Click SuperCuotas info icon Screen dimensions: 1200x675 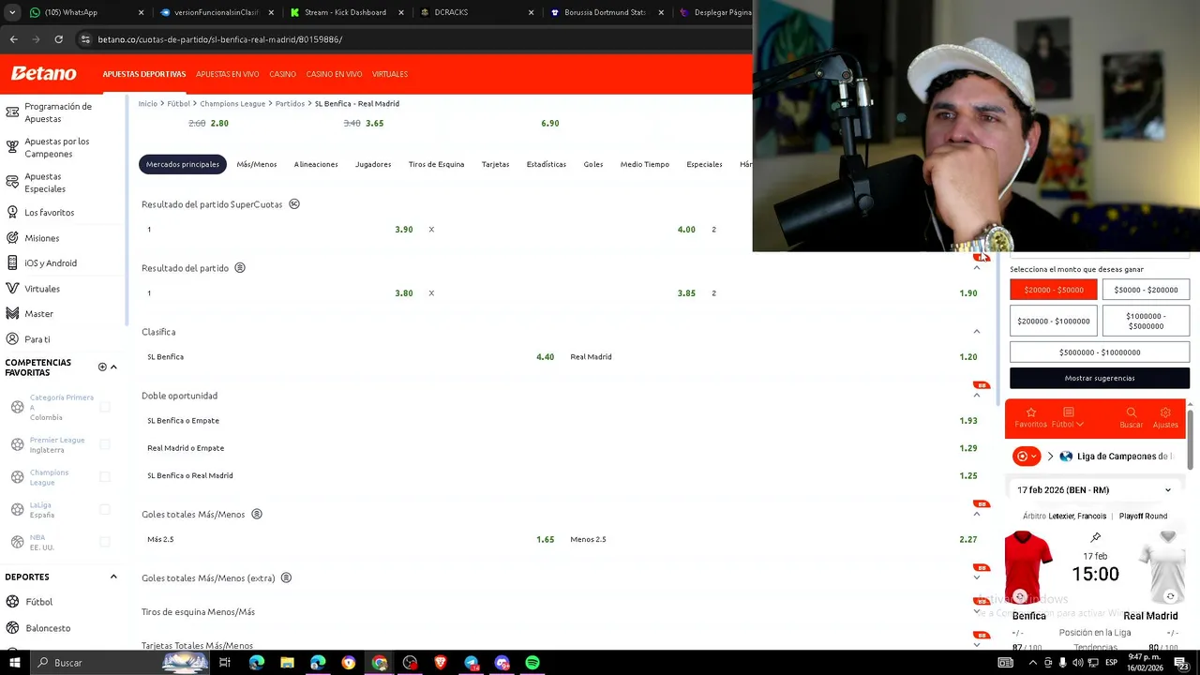294,203
